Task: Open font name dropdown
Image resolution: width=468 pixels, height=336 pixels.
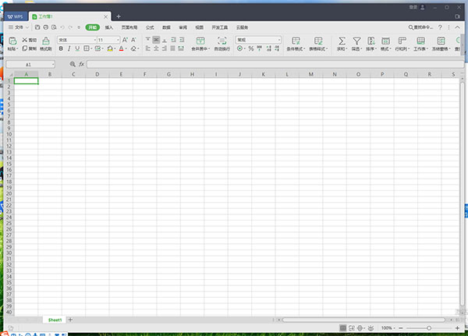Action: pyautogui.click(x=95, y=40)
